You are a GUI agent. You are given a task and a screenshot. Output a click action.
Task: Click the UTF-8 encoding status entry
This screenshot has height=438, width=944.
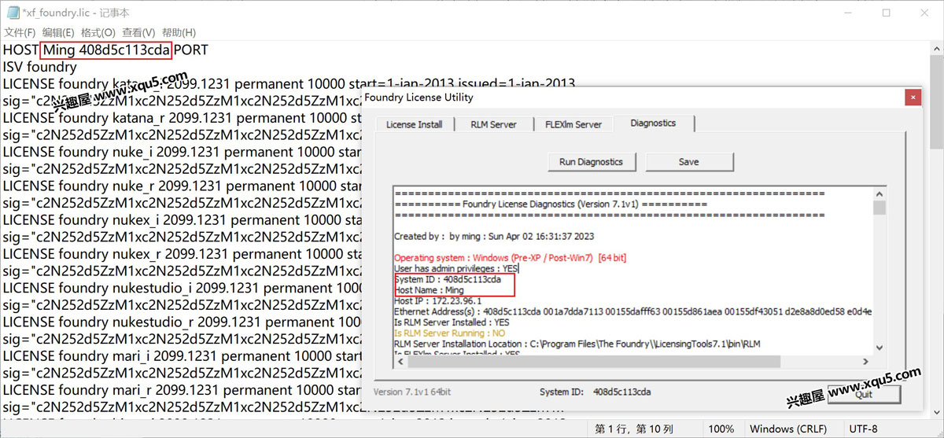863,429
